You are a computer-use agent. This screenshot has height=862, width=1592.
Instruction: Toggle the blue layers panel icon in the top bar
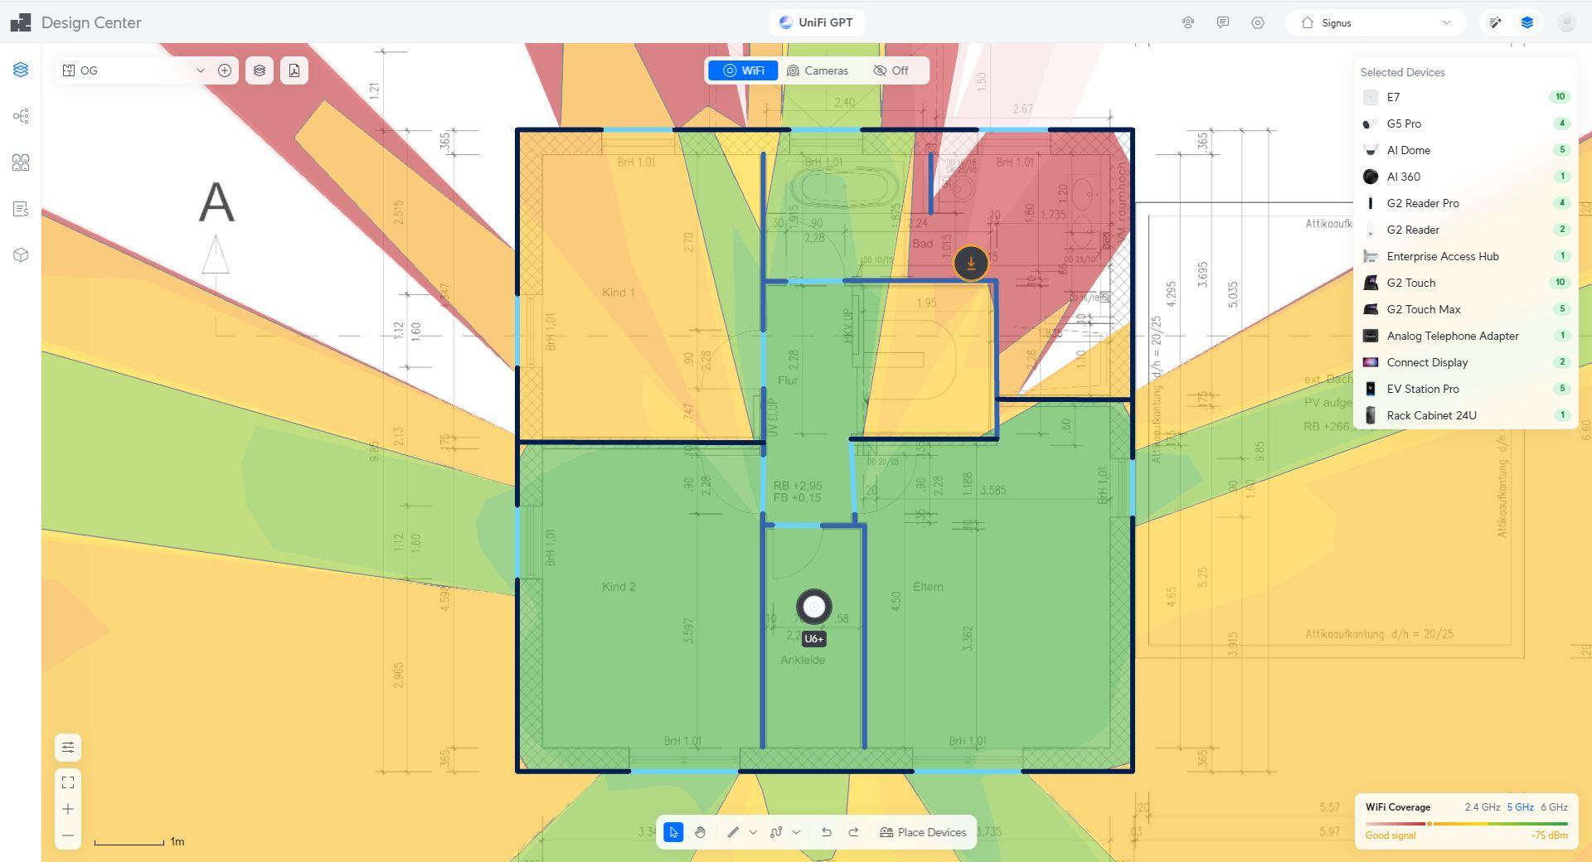[1527, 22]
